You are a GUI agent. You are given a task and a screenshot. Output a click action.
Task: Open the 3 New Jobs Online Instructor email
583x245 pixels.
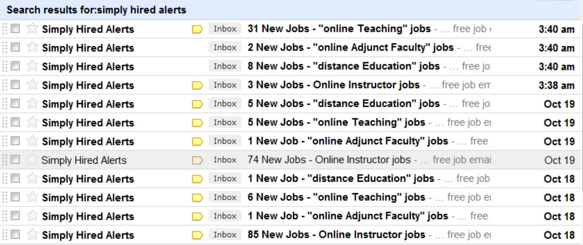coord(333,85)
